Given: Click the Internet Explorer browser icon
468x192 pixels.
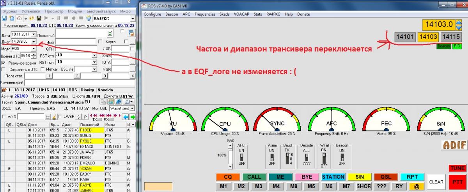Looking at the screenshot, I should click(119, 102).
